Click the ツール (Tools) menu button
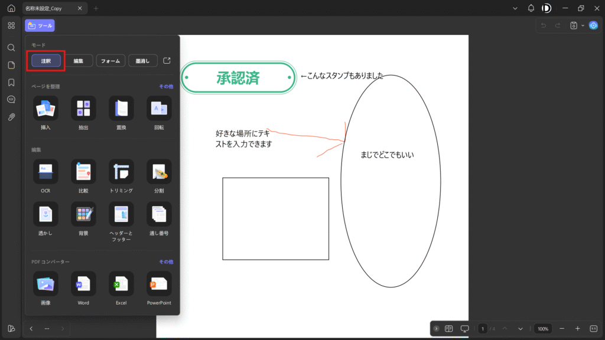This screenshot has height=340, width=605. (40, 25)
